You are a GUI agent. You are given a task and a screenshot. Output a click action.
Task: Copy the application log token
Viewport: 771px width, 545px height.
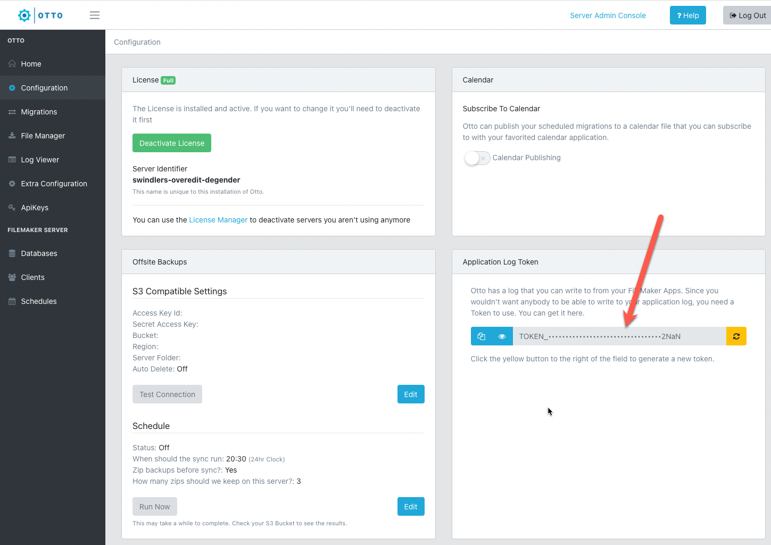pyautogui.click(x=482, y=336)
